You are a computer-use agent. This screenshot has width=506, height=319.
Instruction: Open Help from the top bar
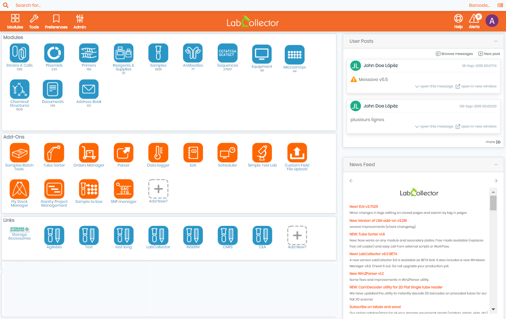(x=458, y=22)
